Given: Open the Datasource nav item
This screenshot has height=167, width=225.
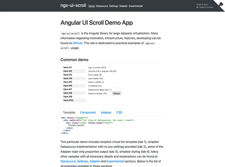Looking at the screenshot, I should (102, 6).
